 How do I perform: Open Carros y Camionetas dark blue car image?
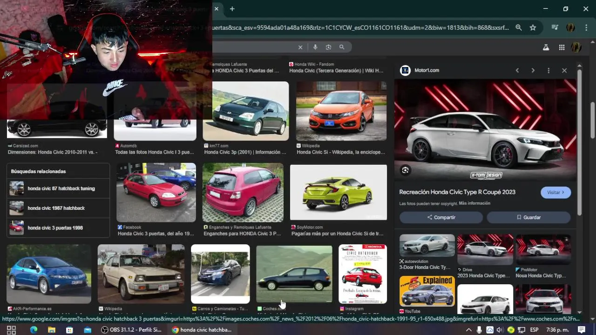pos(220,274)
